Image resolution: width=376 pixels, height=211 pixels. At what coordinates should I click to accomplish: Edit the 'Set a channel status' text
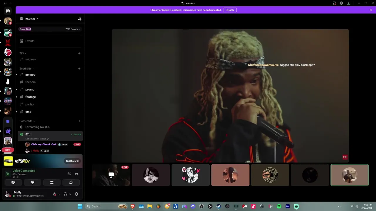[x=37, y=139]
